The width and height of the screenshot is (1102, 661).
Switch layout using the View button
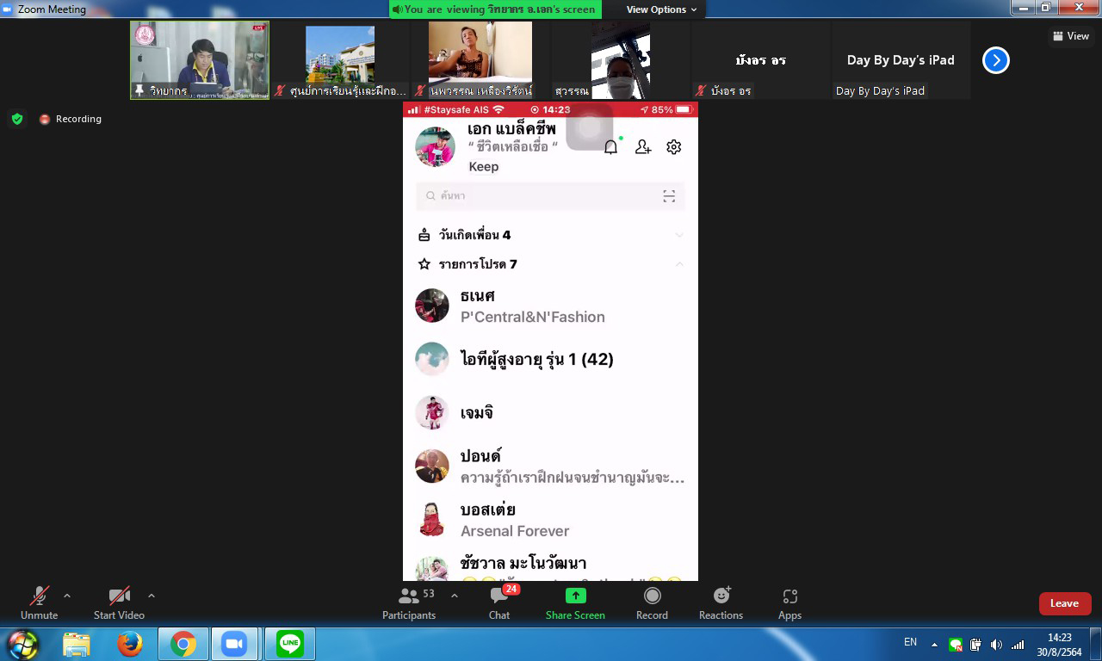coord(1071,36)
